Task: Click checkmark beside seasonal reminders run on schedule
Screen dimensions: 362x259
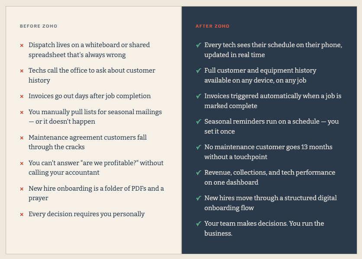Action: [199, 122]
